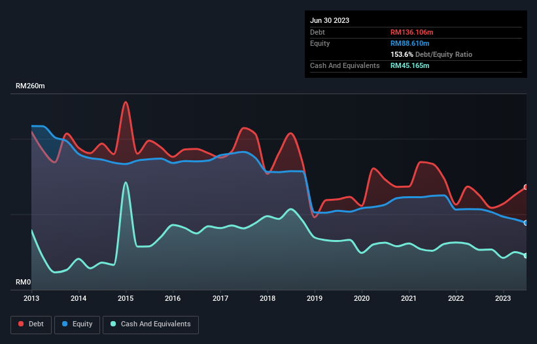Click the 2023 x-axis label
The width and height of the screenshot is (537, 344).
503,298
